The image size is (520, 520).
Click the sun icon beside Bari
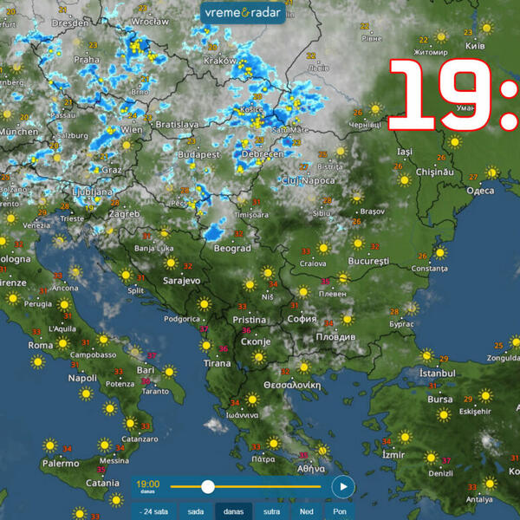point(168,372)
